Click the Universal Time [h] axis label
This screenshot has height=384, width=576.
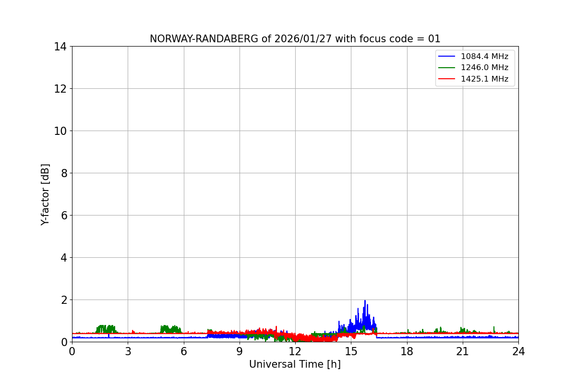[x=295, y=365]
